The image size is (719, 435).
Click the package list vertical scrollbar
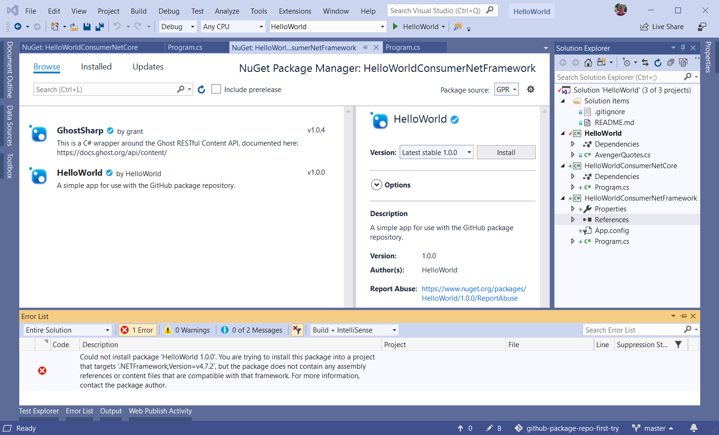pyautogui.click(x=348, y=207)
